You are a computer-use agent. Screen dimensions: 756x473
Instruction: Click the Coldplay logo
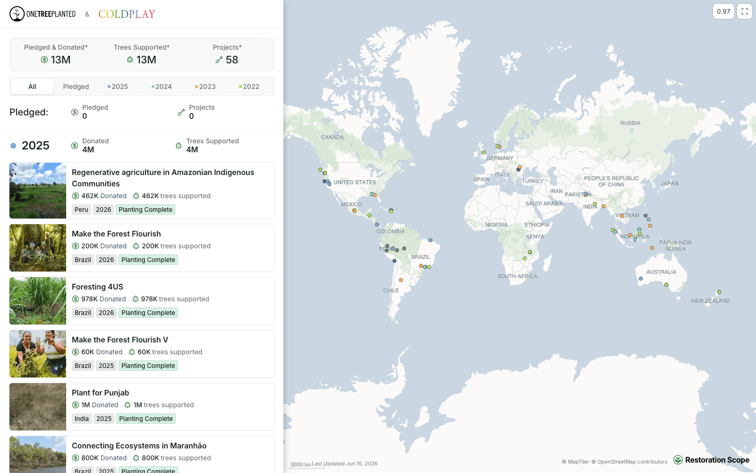(127, 14)
